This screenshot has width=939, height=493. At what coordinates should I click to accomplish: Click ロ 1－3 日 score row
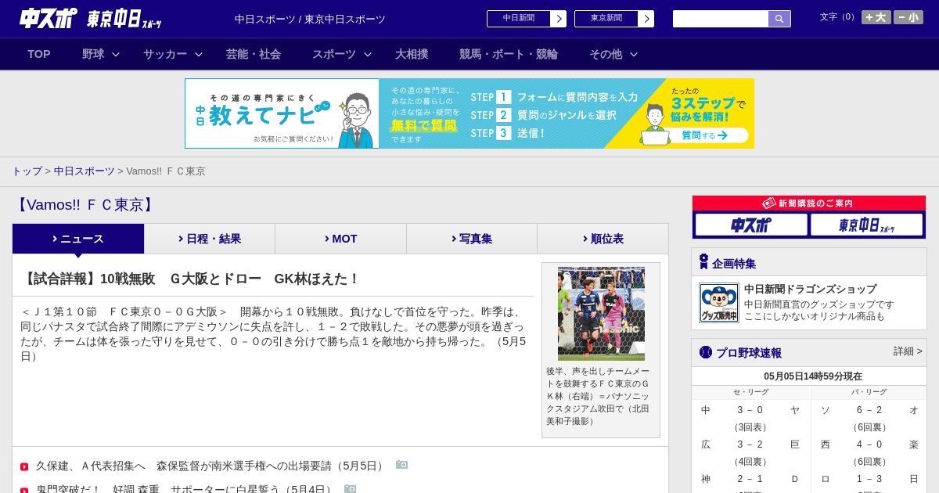tap(869, 479)
